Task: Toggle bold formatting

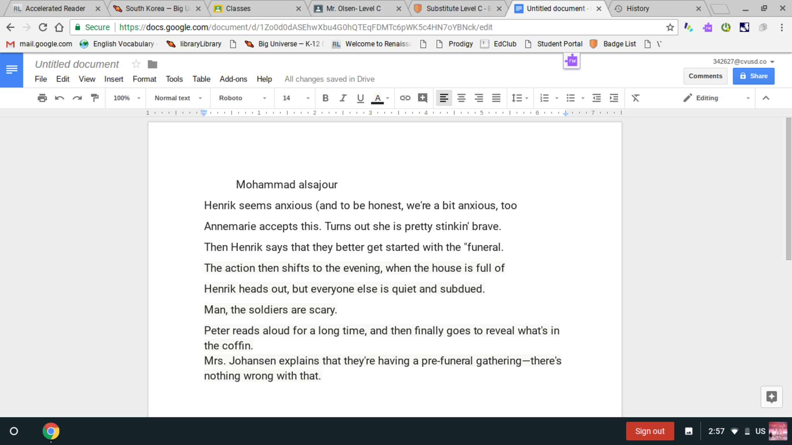Action: click(325, 98)
